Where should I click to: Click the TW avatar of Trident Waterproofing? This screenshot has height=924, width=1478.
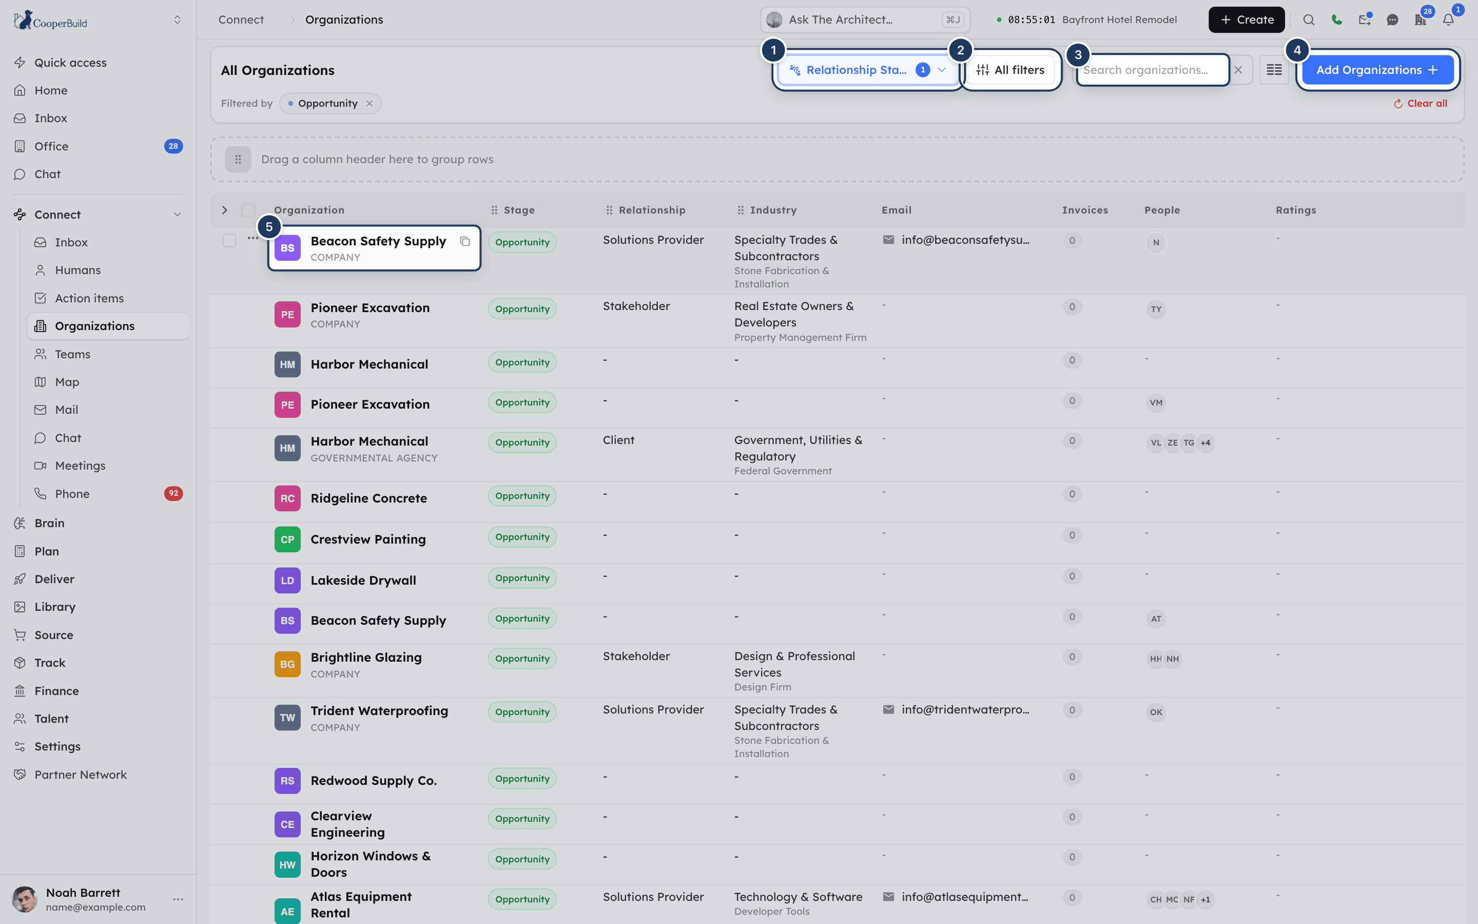[x=287, y=718]
